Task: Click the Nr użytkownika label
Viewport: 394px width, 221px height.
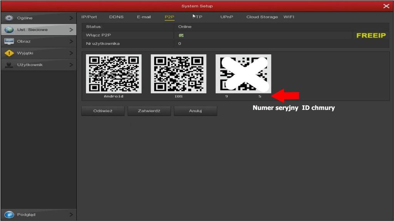Action: (103, 44)
